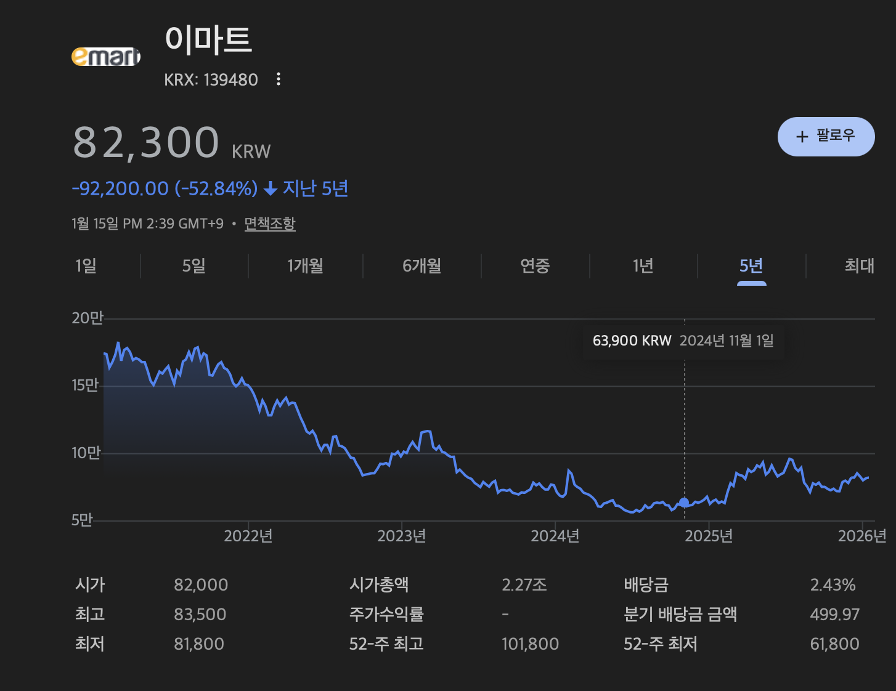Expand chart to 최대 range
The height and width of the screenshot is (691, 896).
coord(859,266)
